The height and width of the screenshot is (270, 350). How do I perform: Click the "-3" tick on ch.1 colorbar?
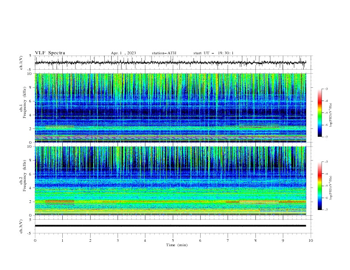326,89
